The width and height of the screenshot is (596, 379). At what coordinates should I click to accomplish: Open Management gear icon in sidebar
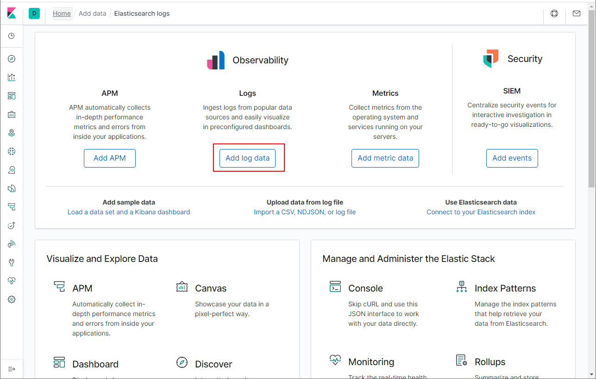12,299
